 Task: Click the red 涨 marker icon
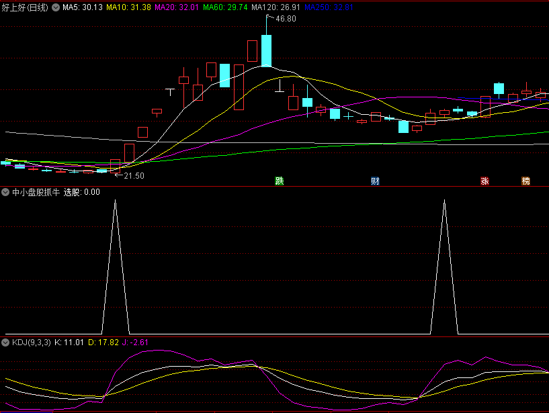[x=484, y=181]
